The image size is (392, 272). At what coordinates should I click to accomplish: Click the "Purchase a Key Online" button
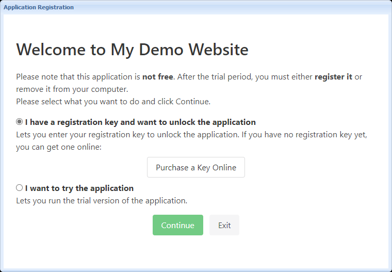coord(196,167)
